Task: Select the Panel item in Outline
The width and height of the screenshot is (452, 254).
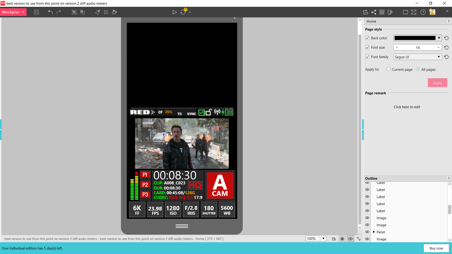Action: click(x=381, y=232)
